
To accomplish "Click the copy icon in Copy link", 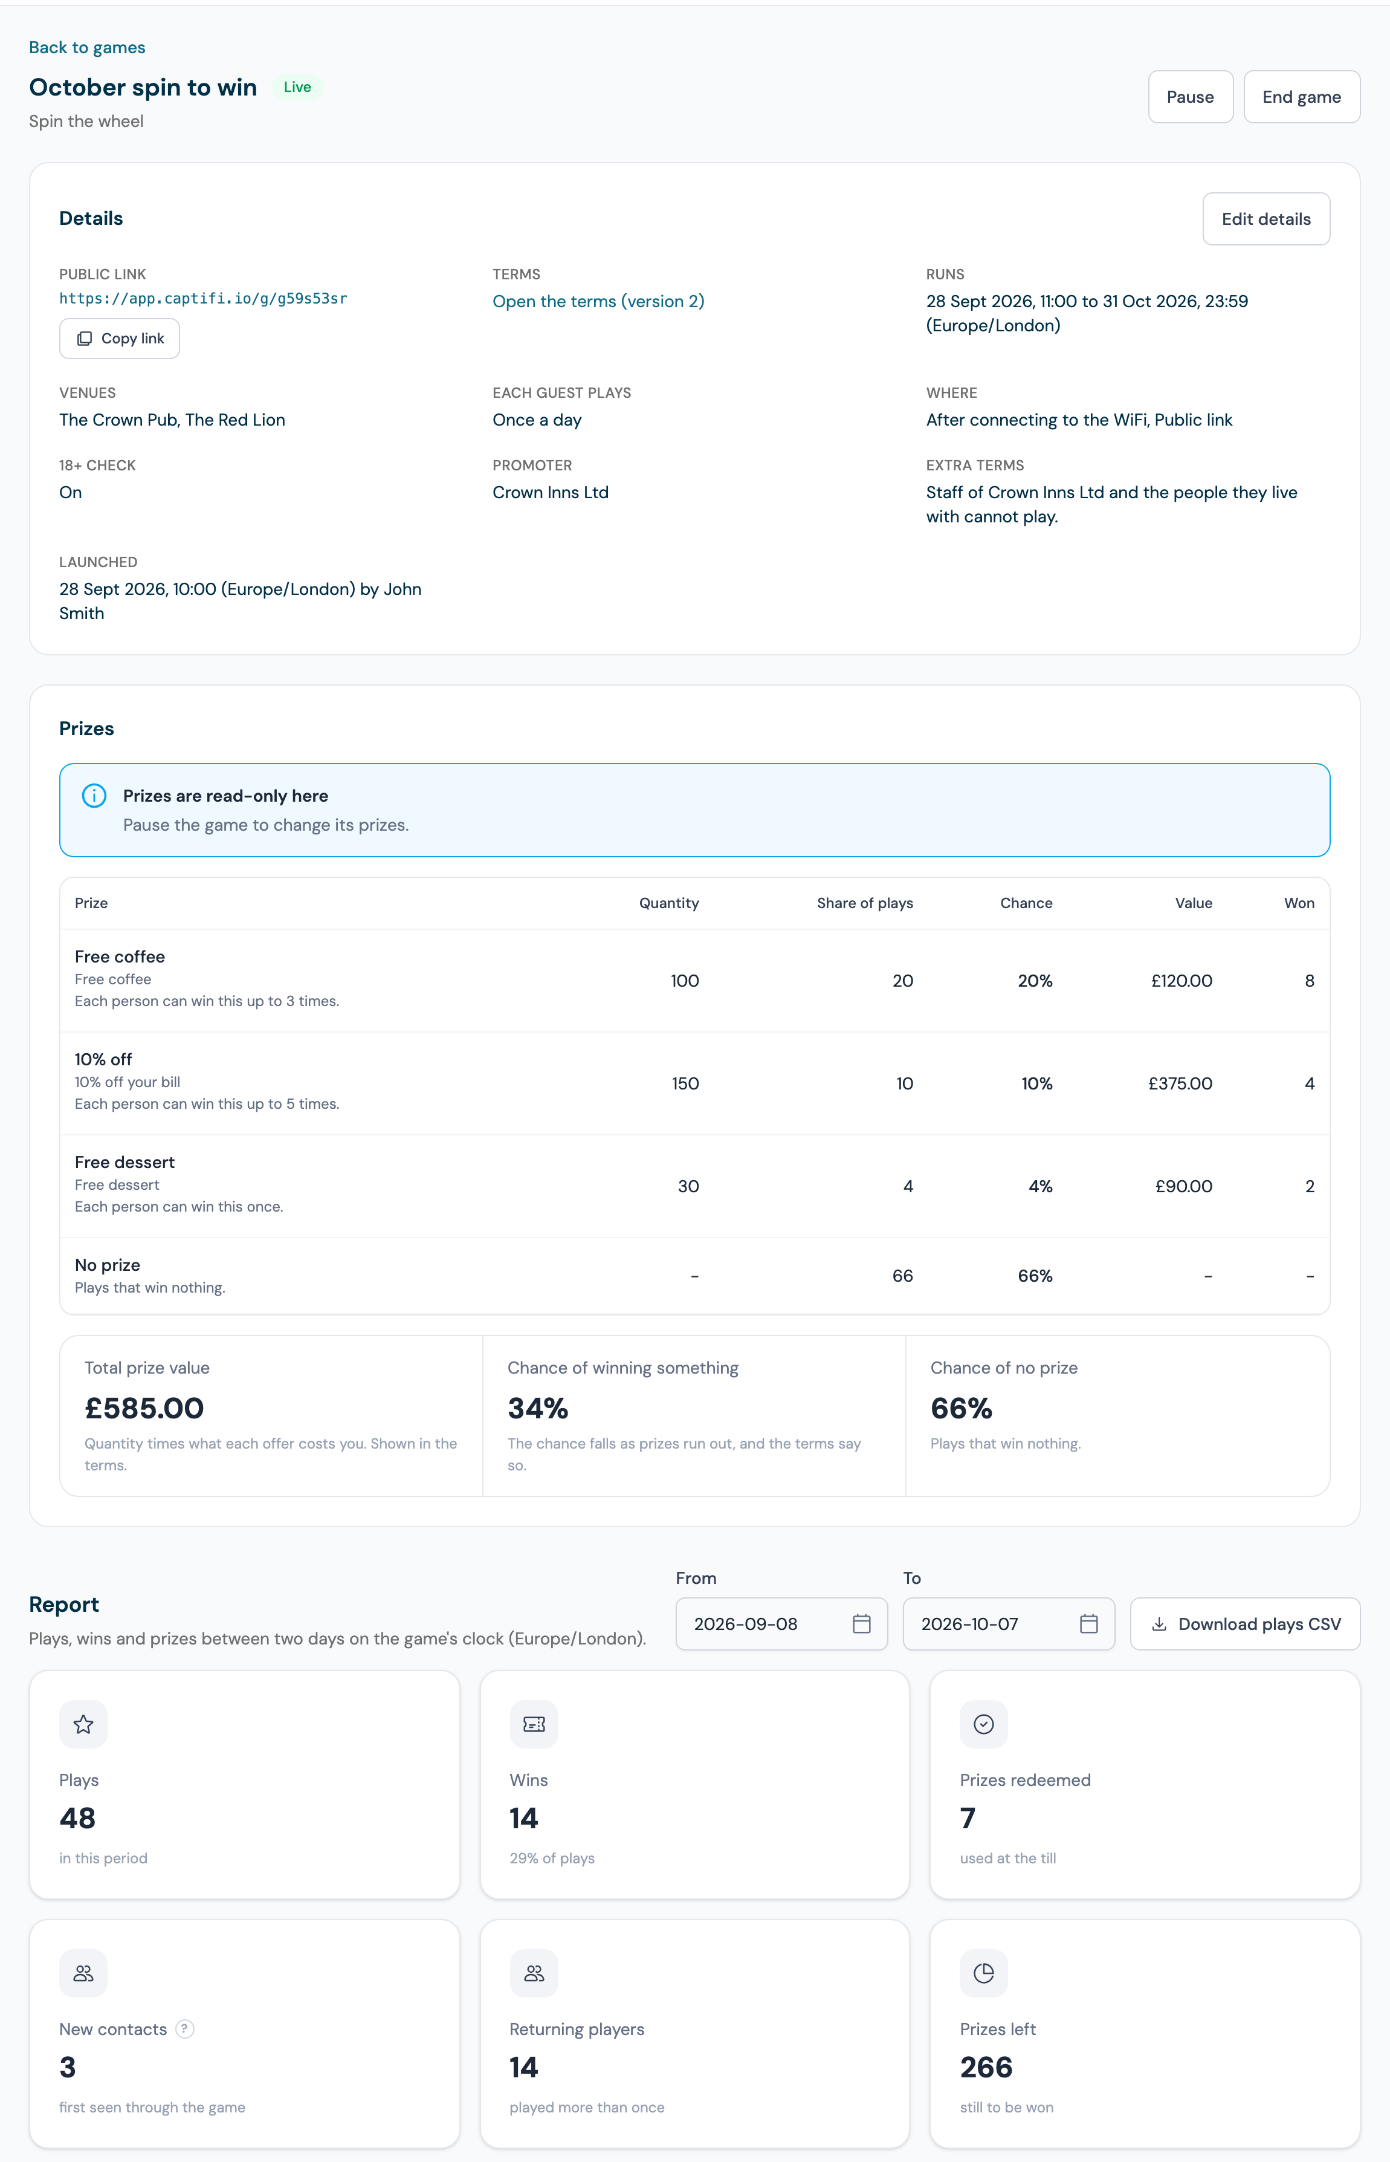I will (x=84, y=339).
